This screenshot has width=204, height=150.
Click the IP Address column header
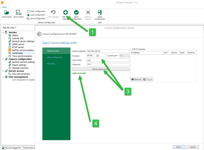coord(147,53)
